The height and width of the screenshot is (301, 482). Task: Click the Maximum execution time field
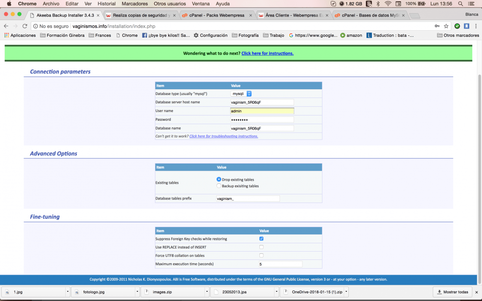[x=280, y=264]
